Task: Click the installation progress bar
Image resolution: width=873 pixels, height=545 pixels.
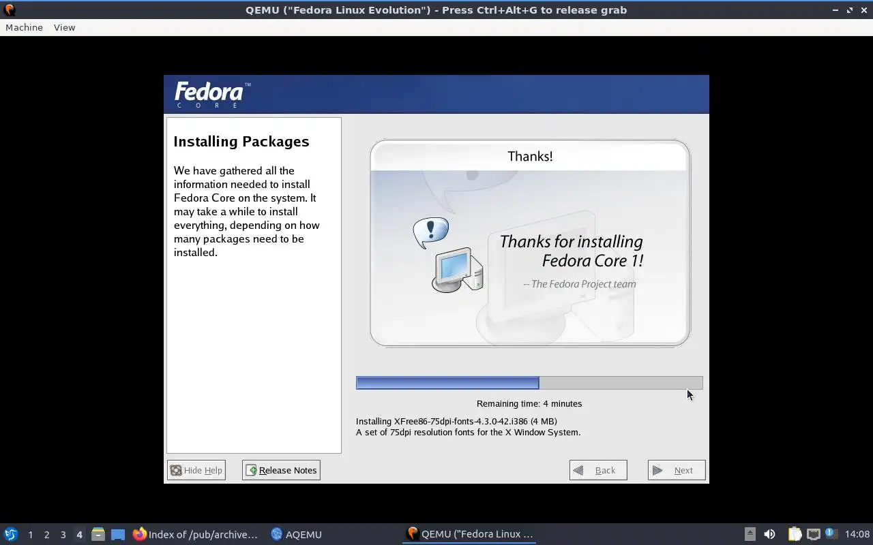Action: 529,383
